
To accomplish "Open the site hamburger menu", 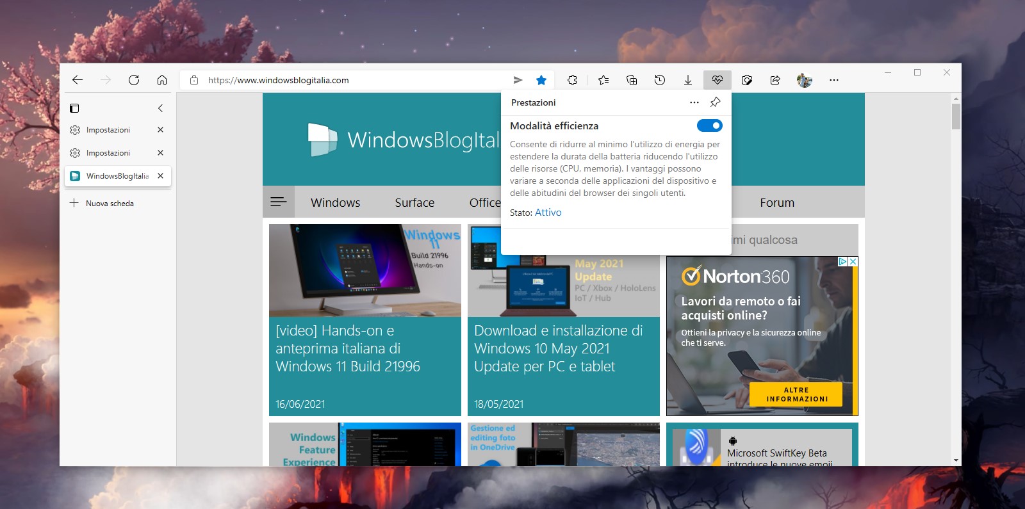I will pyautogui.click(x=279, y=202).
